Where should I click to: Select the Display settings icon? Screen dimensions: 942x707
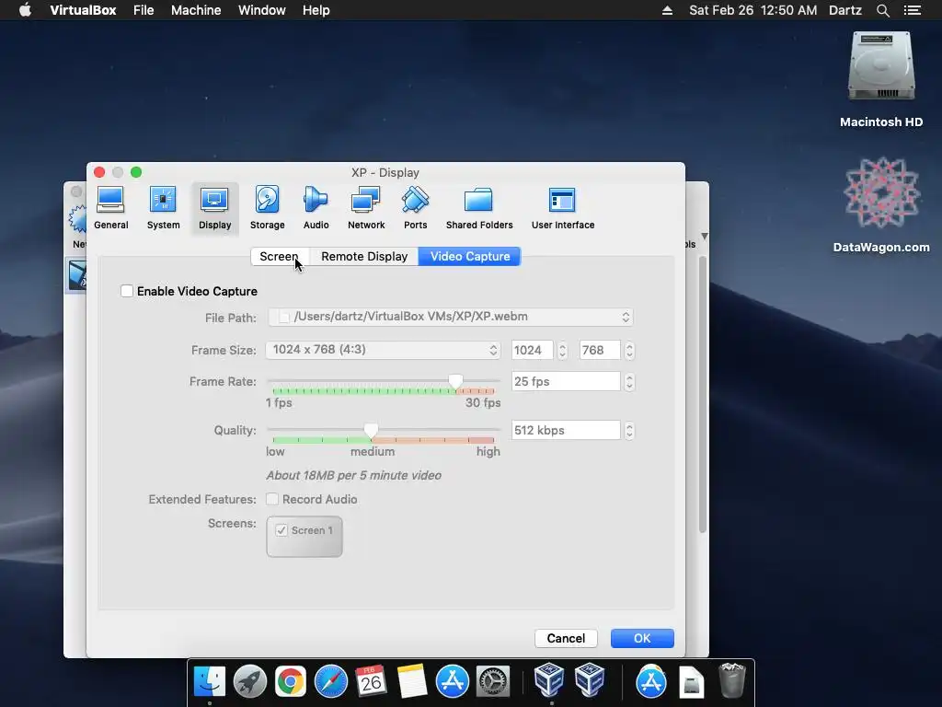click(214, 208)
